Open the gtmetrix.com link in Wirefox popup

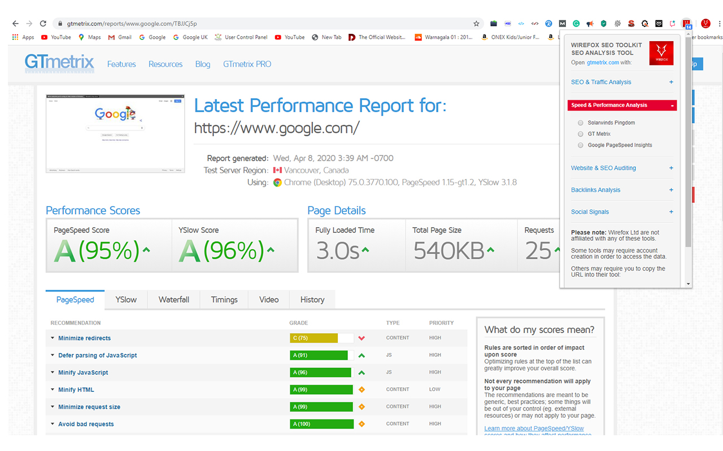pyautogui.click(x=603, y=63)
